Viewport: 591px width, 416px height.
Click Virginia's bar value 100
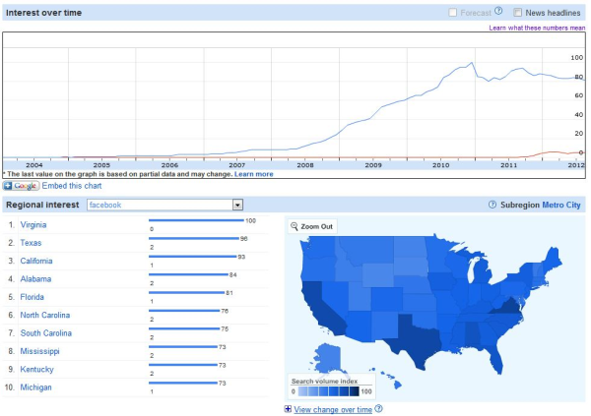tap(250, 220)
